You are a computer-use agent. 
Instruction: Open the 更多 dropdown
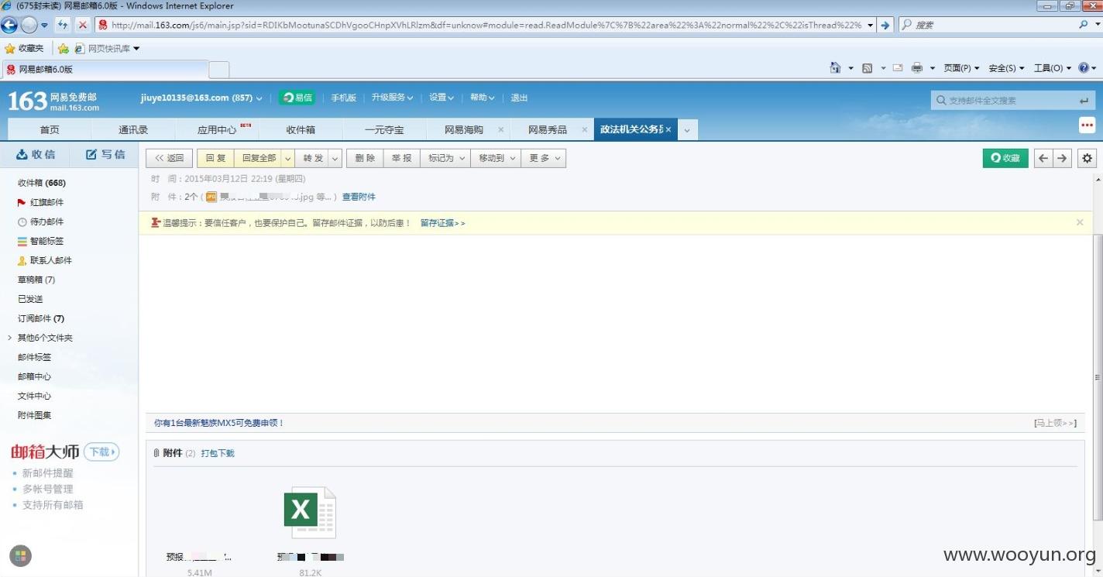pyautogui.click(x=544, y=158)
